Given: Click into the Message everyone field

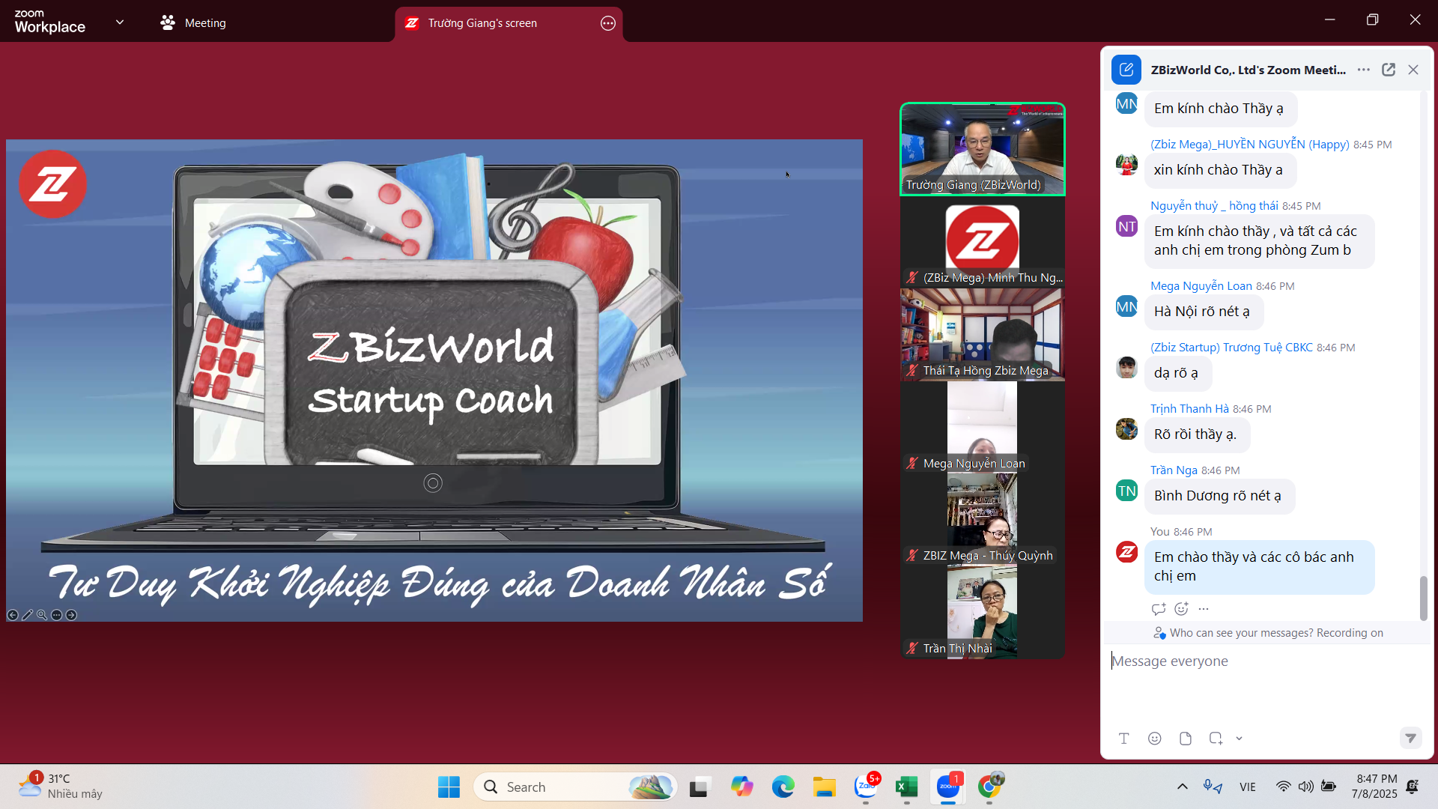Looking at the screenshot, I should coord(1266,661).
